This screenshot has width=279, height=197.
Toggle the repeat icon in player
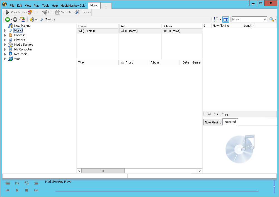pos(26,183)
